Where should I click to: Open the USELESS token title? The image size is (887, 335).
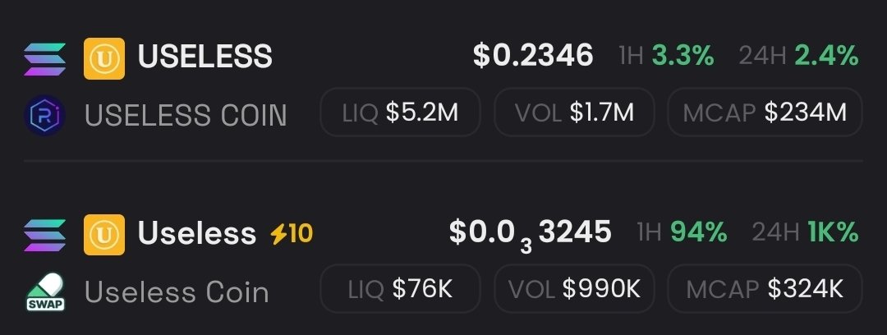[205, 57]
